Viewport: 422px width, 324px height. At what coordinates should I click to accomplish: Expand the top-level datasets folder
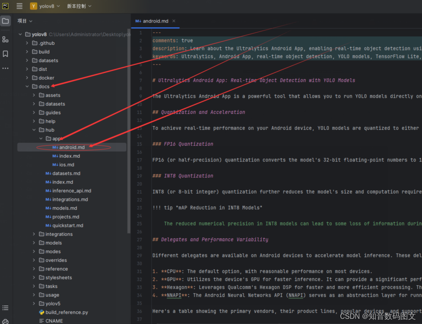point(27,61)
